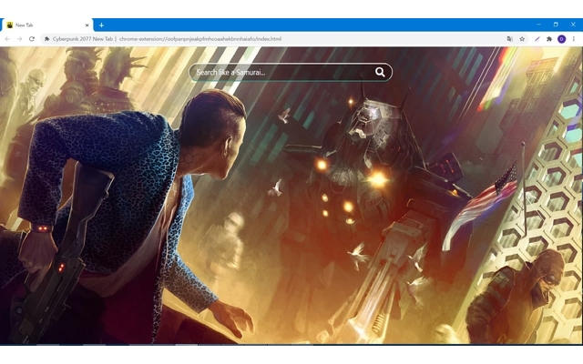Image resolution: width=583 pixels, height=364 pixels.
Task: Click the chrome-extension URL text
Action: pos(200,38)
